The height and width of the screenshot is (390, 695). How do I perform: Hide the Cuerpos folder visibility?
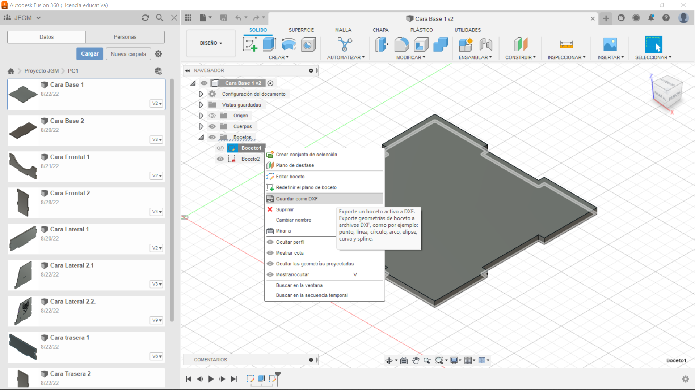(212, 126)
